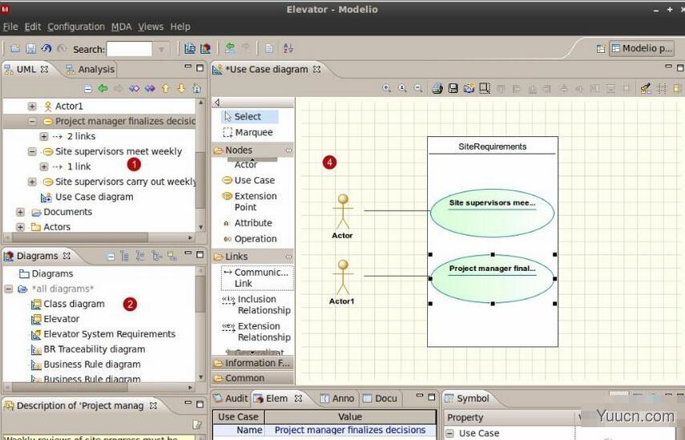685x440 pixels.
Task: Open the MDA menu
Action: pyautogui.click(x=122, y=26)
